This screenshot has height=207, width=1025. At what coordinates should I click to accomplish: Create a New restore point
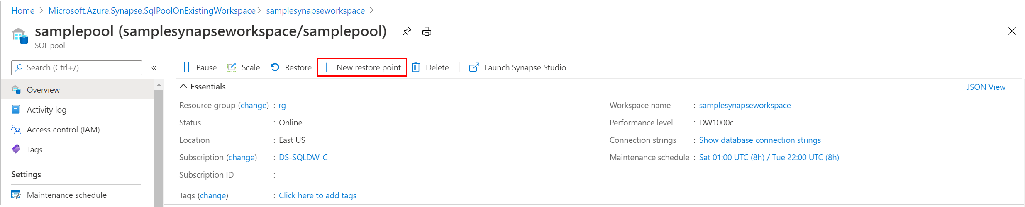click(362, 67)
